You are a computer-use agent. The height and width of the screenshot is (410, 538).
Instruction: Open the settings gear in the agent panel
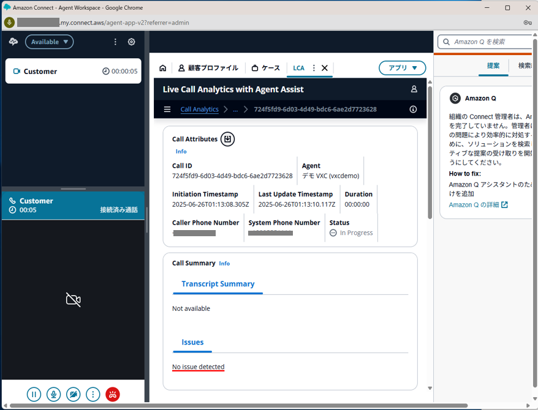(131, 42)
